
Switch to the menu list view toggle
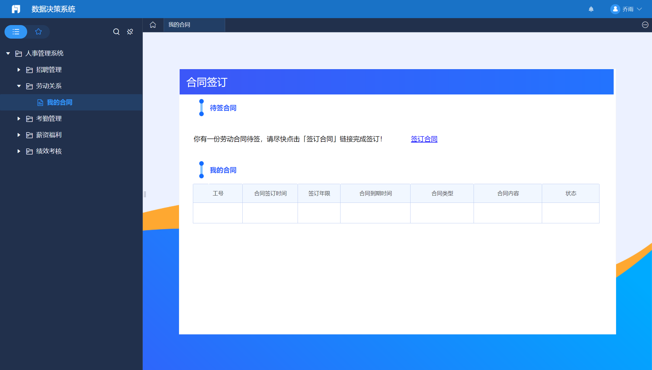16,32
